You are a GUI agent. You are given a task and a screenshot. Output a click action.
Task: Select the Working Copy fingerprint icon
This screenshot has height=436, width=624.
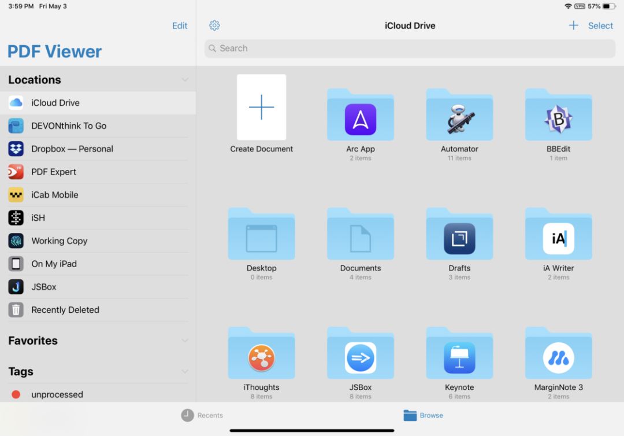16,241
